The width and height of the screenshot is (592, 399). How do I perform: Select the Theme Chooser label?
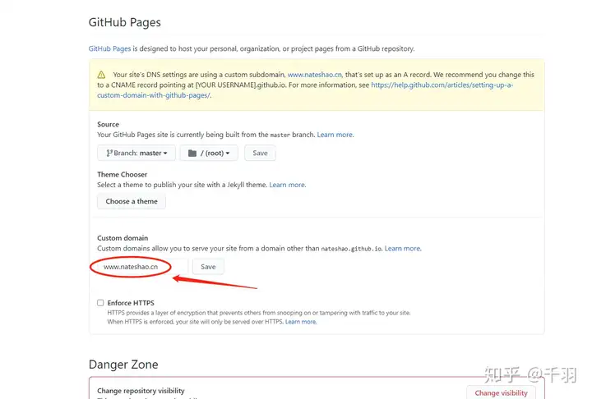(x=122, y=175)
